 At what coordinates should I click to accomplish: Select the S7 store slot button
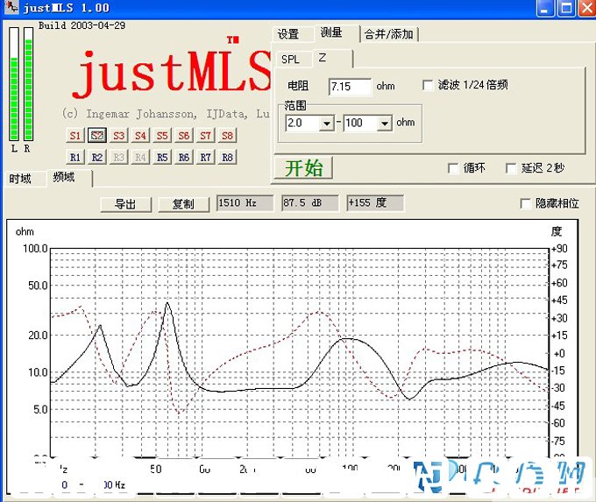coord(205,136)
